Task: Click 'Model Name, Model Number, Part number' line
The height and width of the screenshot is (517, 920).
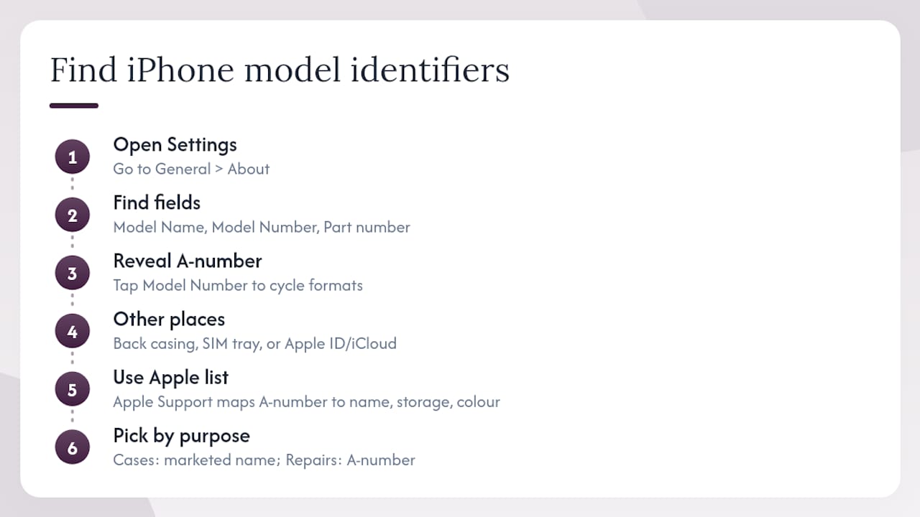Action: [262, 228]
